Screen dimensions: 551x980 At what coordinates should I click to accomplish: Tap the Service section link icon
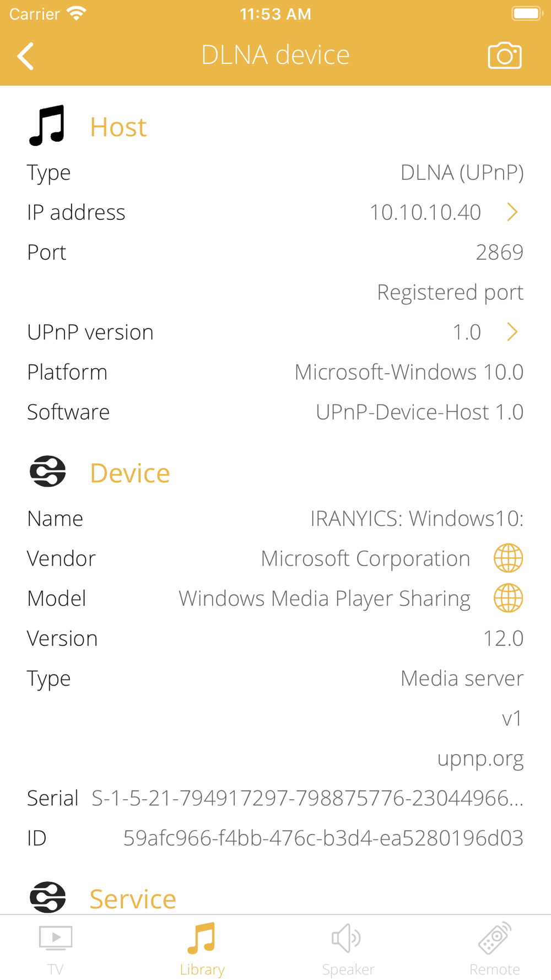pyautogui.click(x=47, y=897)
